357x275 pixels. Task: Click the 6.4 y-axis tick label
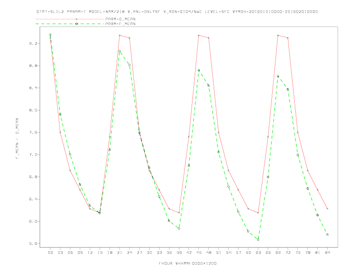tap(33, 199)
